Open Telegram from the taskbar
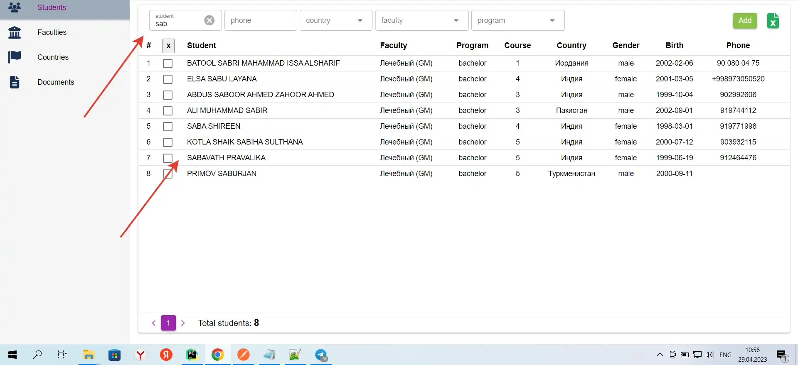Image resolution: width=798 pixels, height=365 pixels. [321, 355]
